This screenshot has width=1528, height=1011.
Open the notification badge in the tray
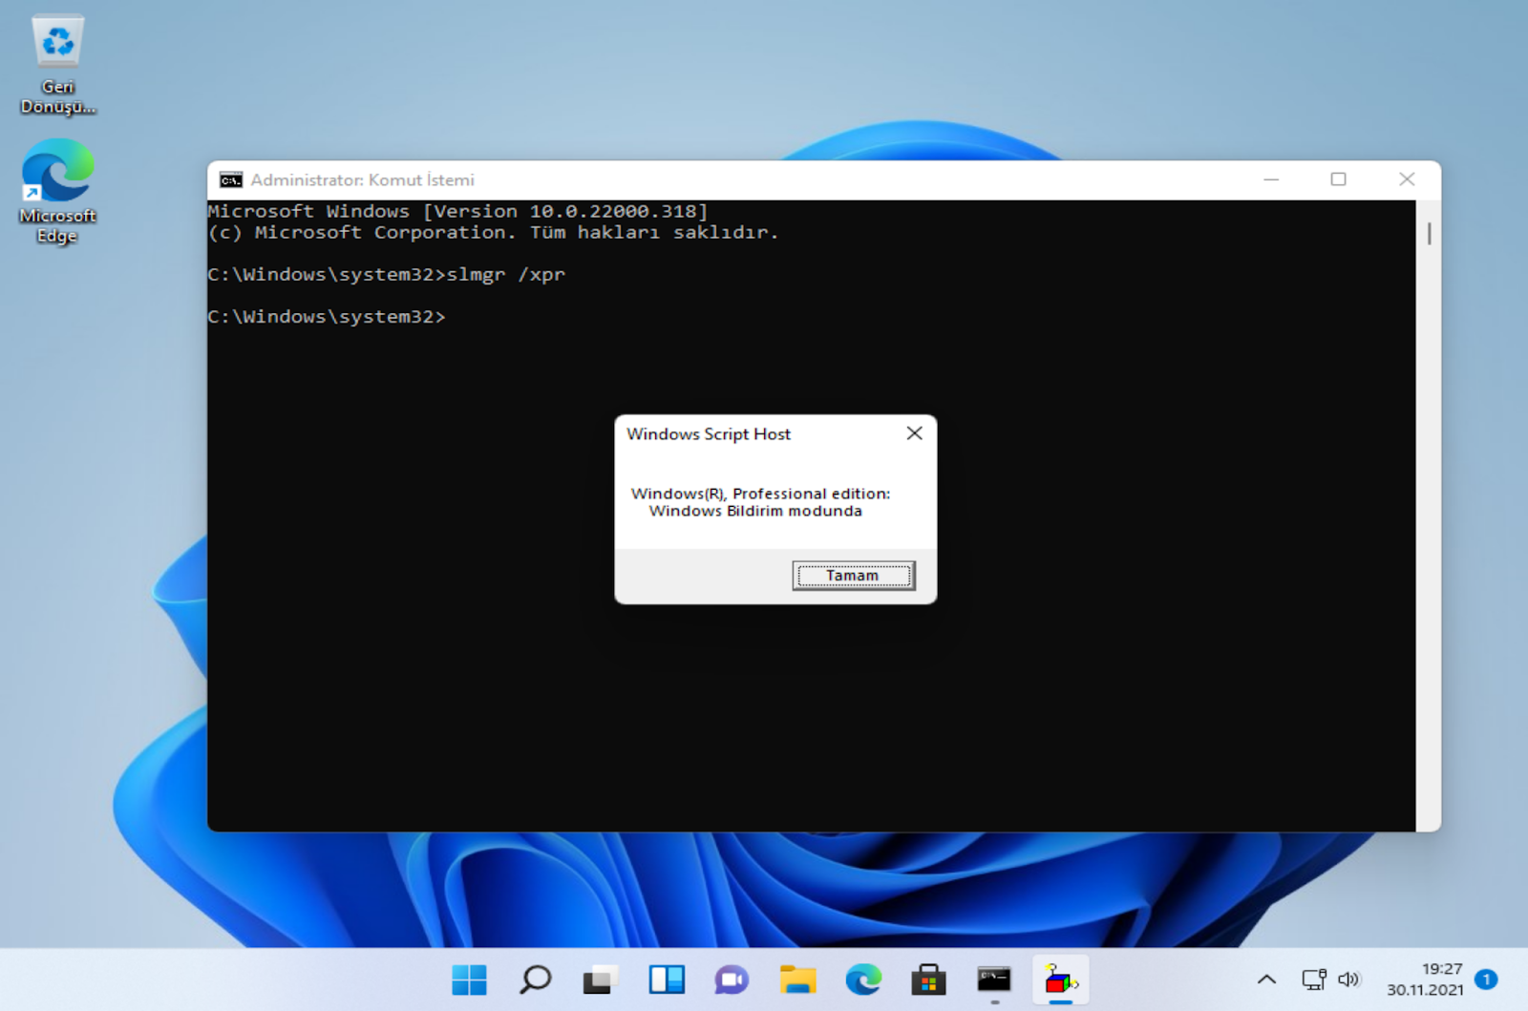point(1486,979)
